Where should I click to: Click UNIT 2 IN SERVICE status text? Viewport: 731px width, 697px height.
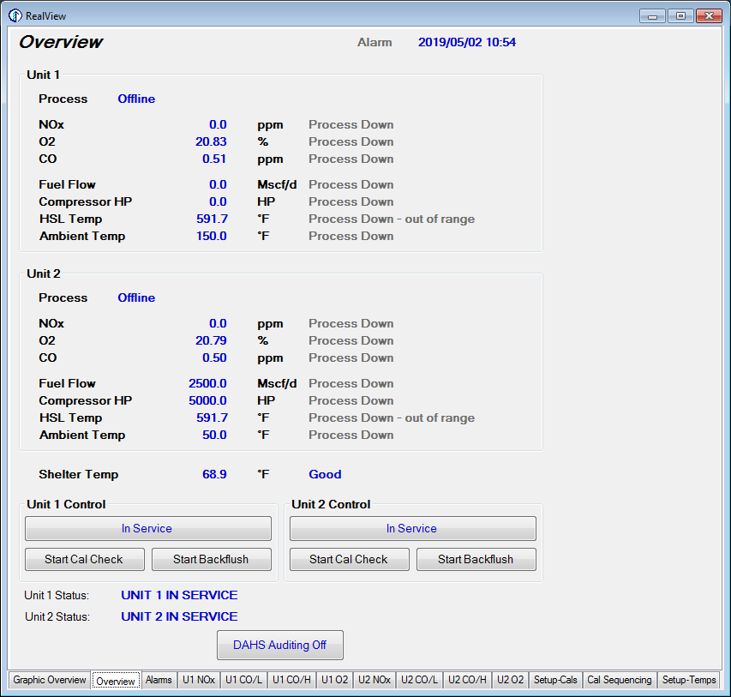click(179, 616)
